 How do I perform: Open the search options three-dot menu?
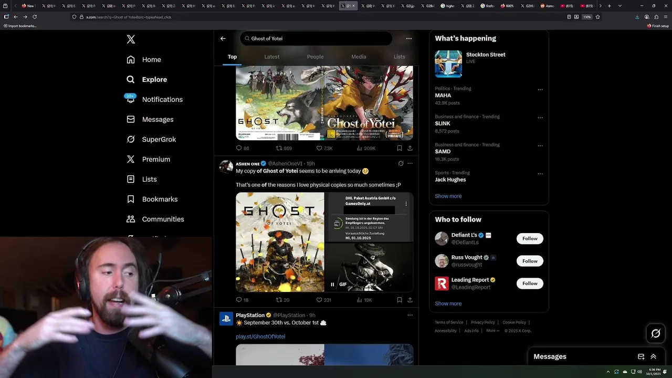(x=409, y=38)
